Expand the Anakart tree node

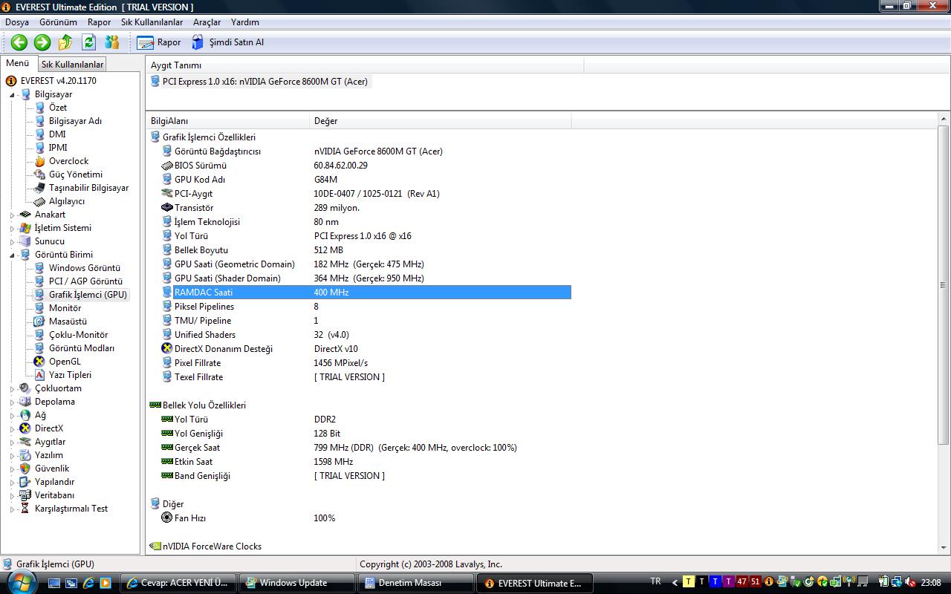[x=12, y=215]
